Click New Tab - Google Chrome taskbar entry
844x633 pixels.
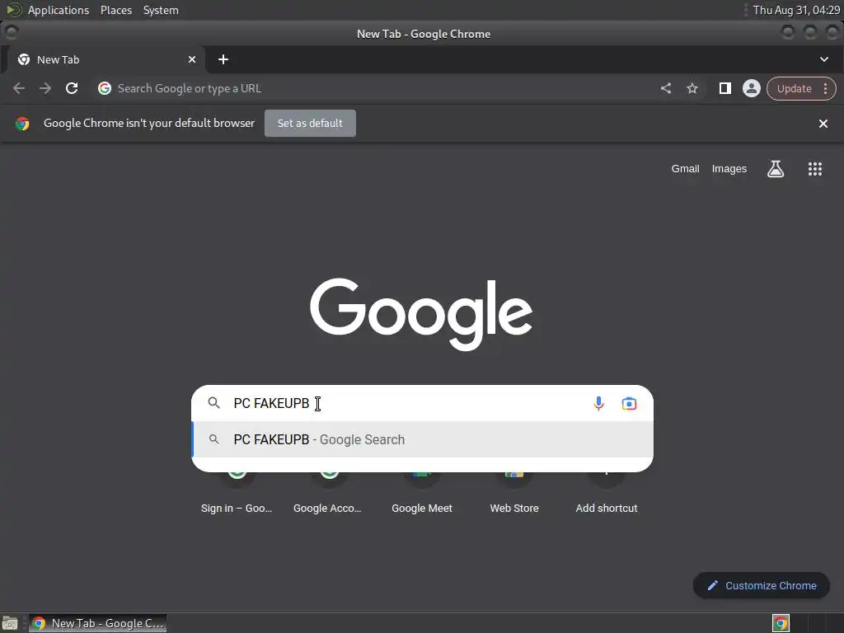pyautogui.click(x=97, y=623)
